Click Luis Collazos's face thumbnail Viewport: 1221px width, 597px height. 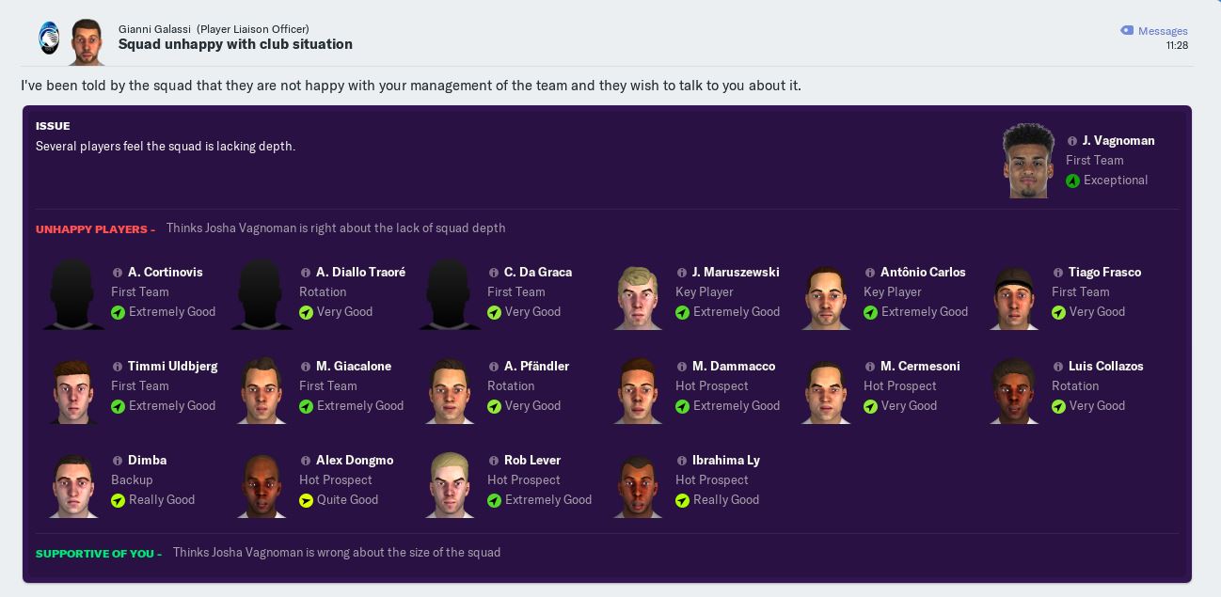pos(1013,390)
